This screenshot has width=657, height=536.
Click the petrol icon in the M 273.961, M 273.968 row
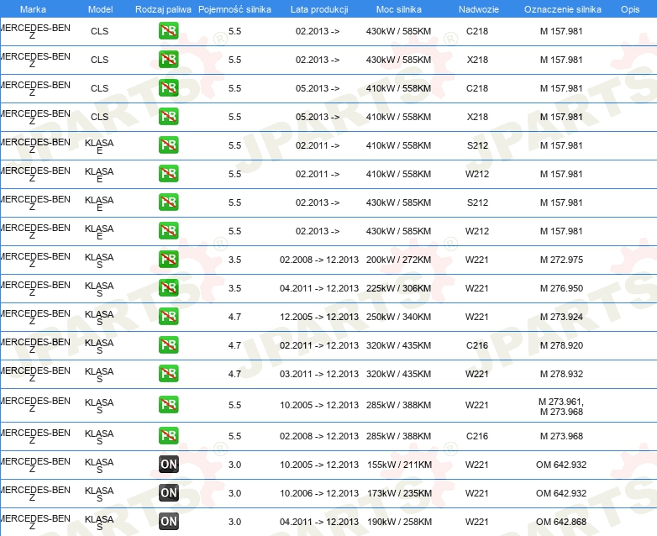(x=168, y=404)
